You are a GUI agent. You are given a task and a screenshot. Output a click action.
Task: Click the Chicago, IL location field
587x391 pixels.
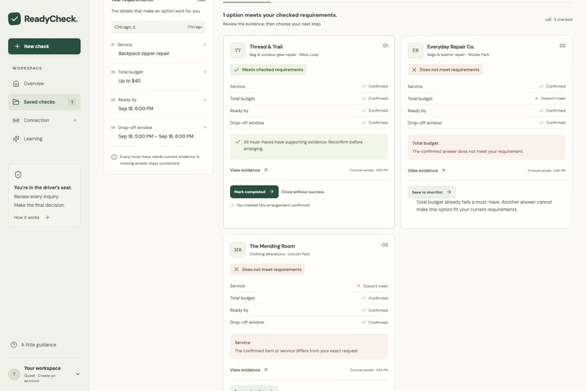click(158, 27)
